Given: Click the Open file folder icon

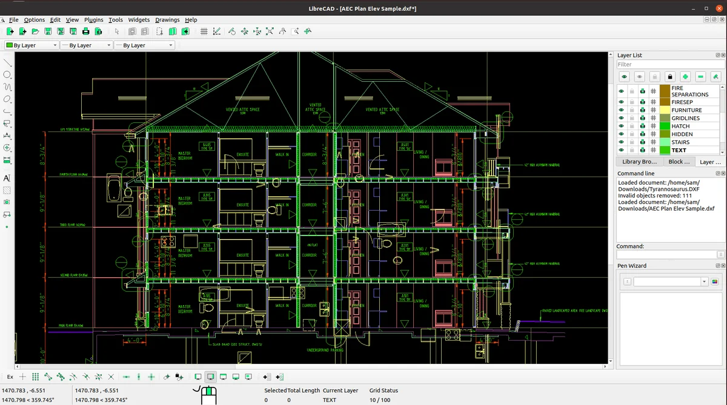Looking at the screenshot, I should (35, 31).
